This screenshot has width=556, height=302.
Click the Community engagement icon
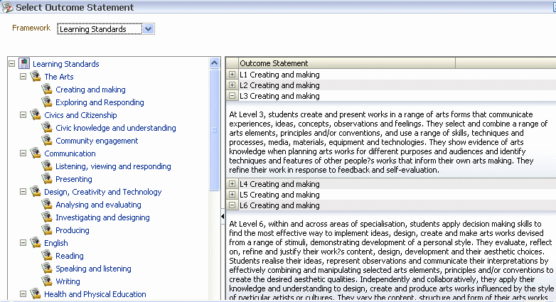coord(47,140)
